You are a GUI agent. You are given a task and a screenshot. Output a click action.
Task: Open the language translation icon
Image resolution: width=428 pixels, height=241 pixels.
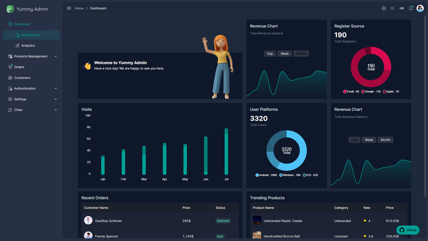(402, 9)
